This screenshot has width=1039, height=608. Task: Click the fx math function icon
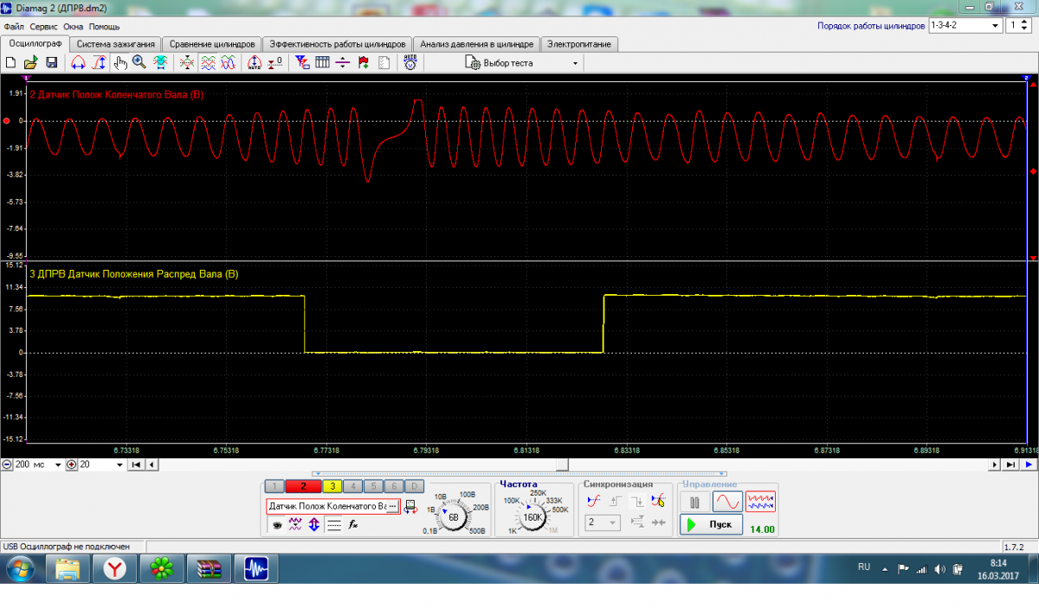353,524
